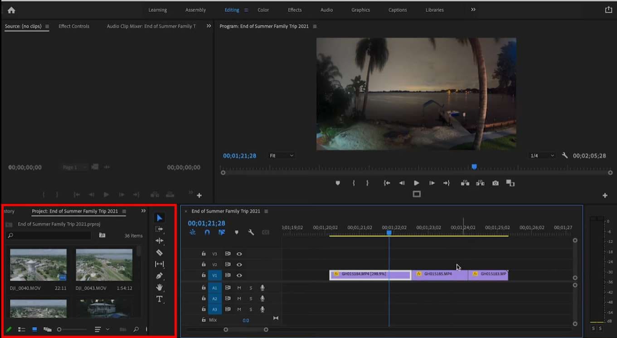
Task: Select the Hand tool
Action: point(159,287)
